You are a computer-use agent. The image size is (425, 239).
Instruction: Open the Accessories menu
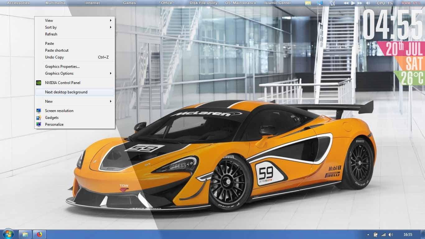pos(18,3)
